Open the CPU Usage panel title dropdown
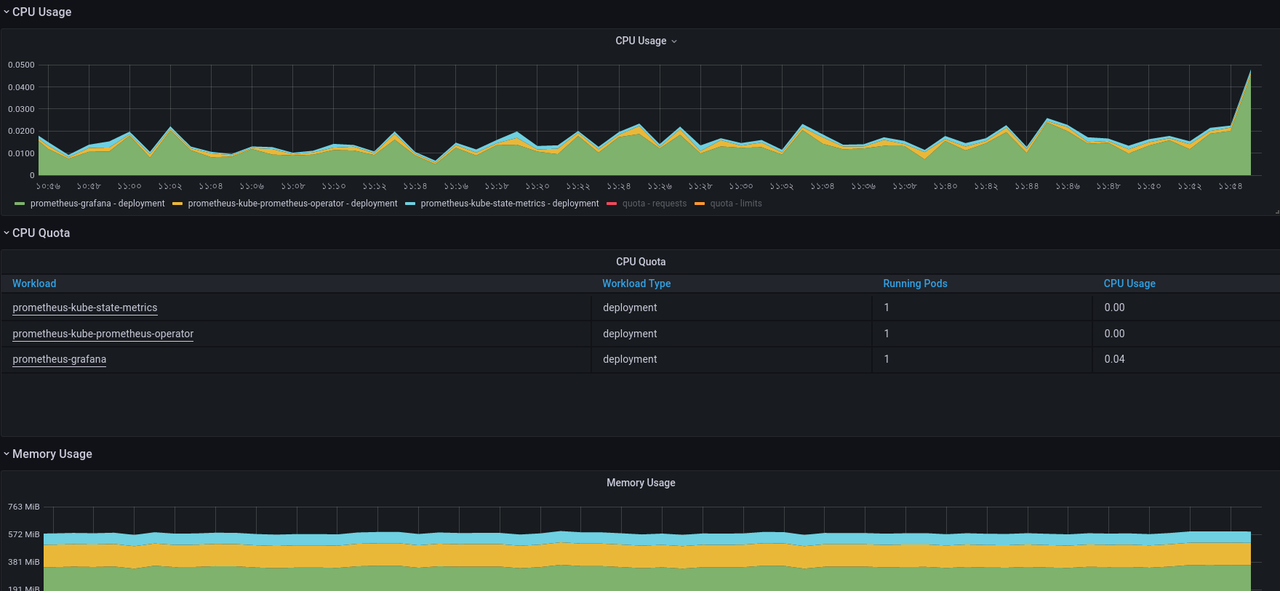Viewport: 1280px width, 591px height. tap(646, 41)
